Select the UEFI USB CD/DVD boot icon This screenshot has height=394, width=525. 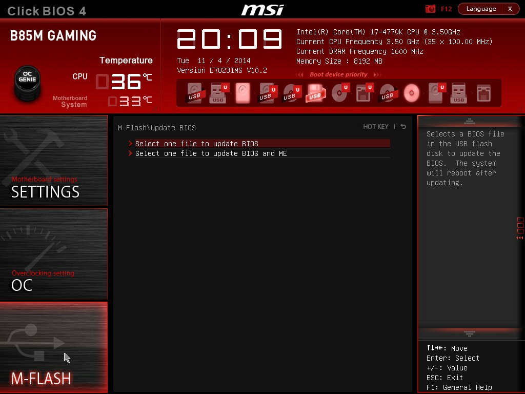292,93
